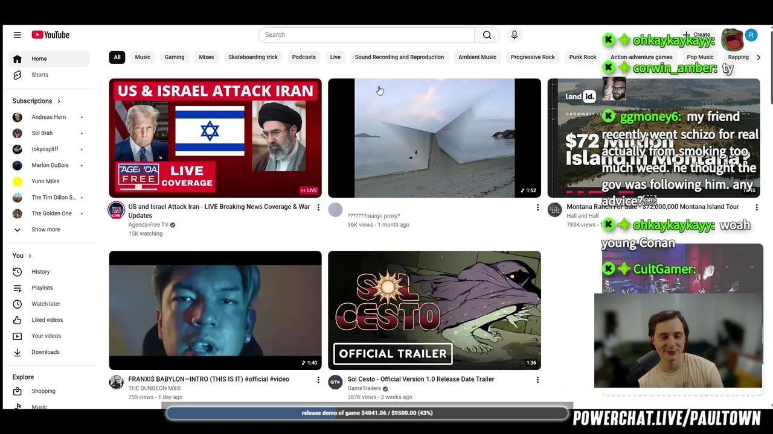The width and height of the screenshot is (773, 434).
Task: Open Yuno Miles subscription channel
Action: tap(50, 181)
